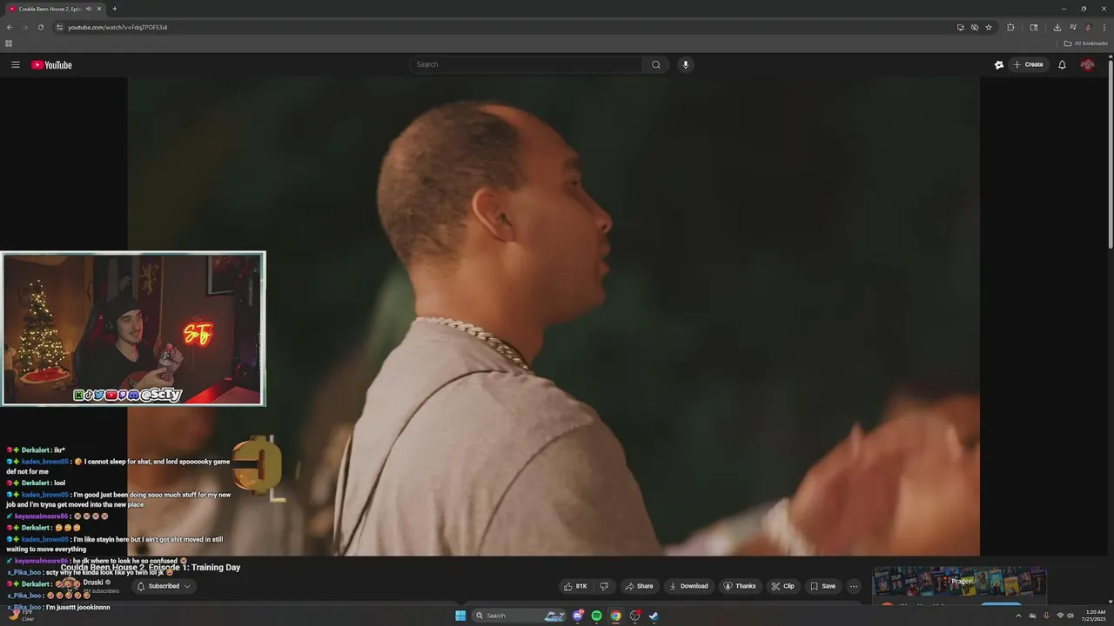Reload the current page

41,27
